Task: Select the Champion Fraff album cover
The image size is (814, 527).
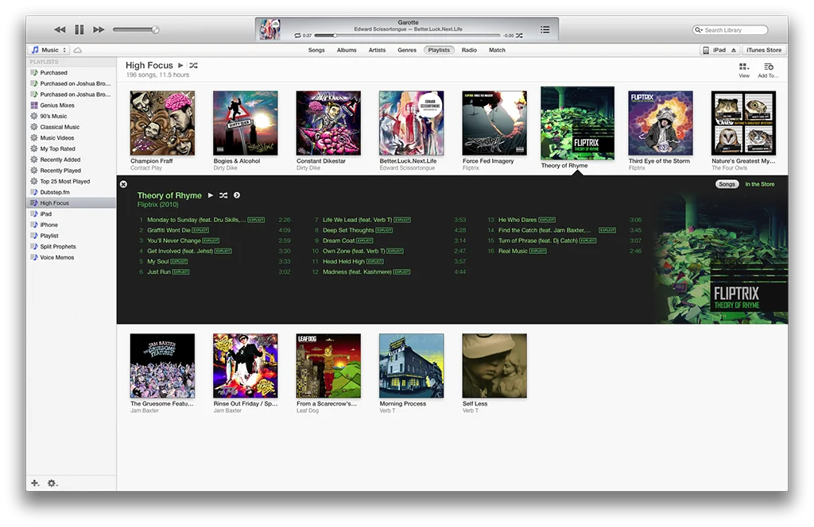Action: tap(162, 123)
